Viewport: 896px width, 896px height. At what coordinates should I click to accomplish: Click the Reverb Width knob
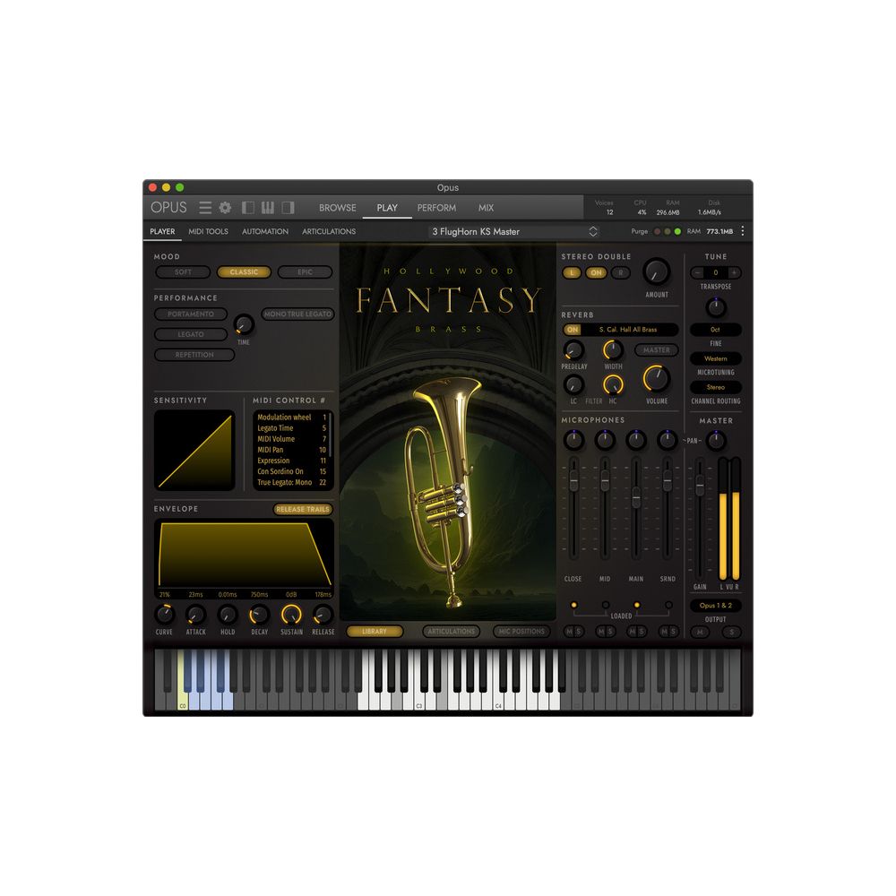(x=613, y=349)
